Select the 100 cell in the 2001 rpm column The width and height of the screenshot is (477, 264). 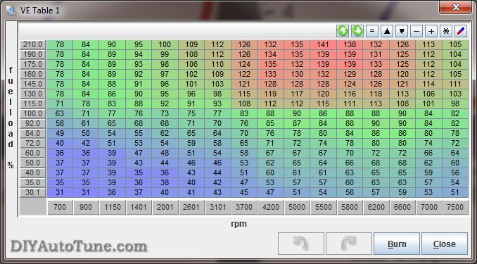pos(165,44)
